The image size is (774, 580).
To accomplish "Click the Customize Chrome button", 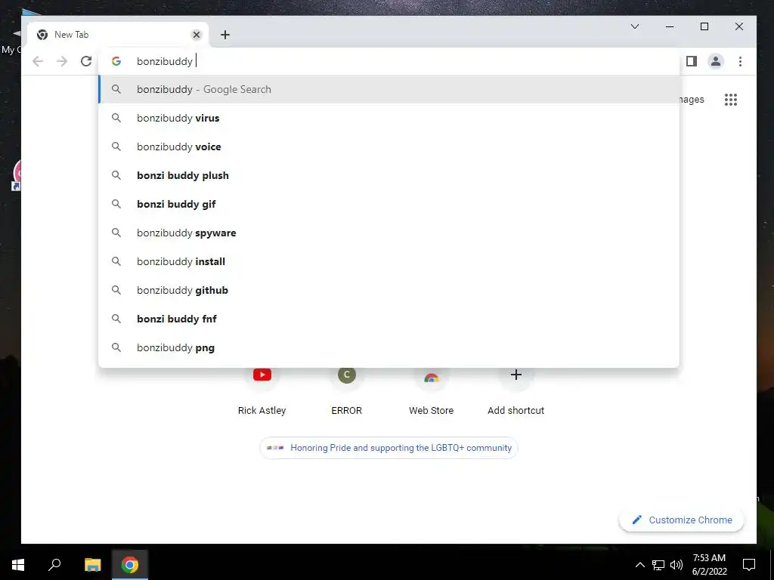I will pos(682,520).
